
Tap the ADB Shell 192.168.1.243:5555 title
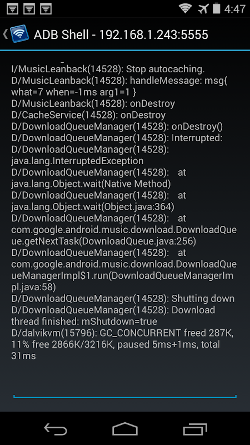coord(121,34)
